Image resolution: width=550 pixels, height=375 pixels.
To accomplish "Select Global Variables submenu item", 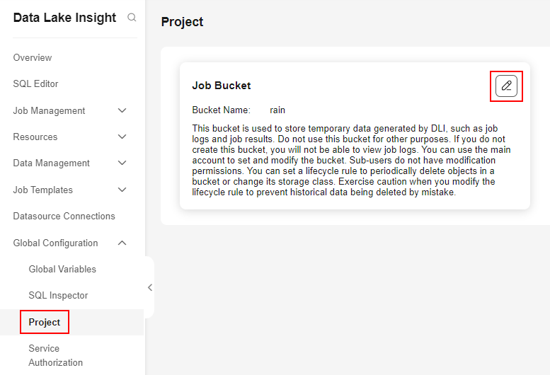I will pos(62,269).
